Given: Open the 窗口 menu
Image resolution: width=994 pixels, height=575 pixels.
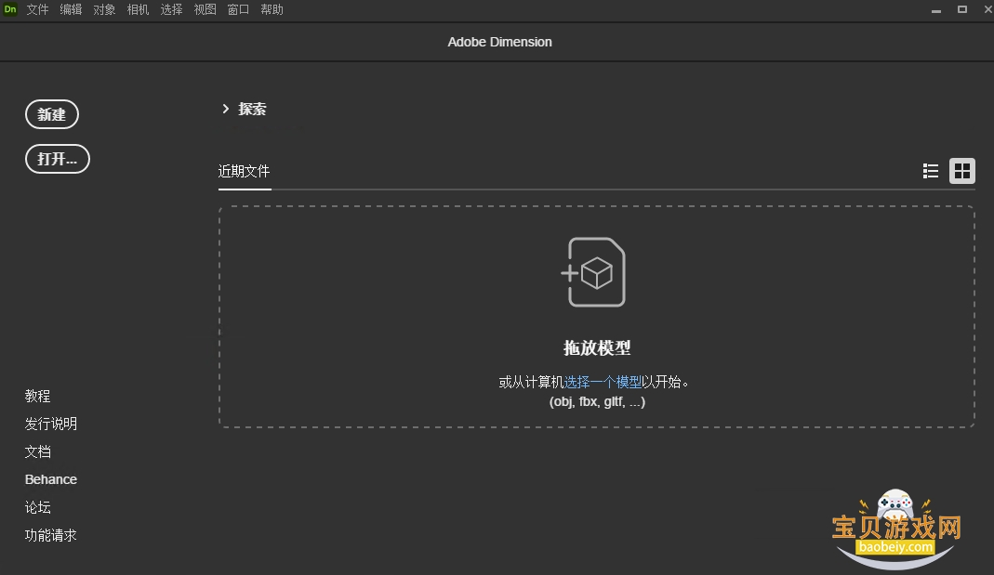Looking at the screenshot, I should 238,9.
